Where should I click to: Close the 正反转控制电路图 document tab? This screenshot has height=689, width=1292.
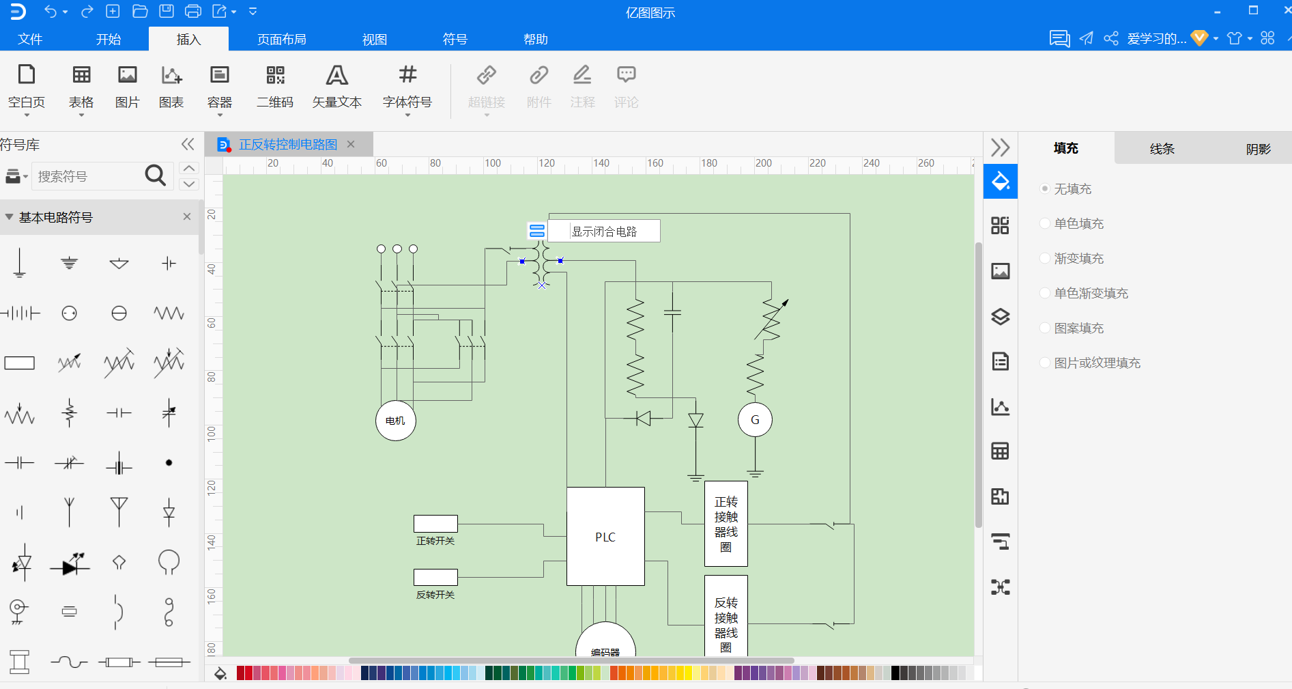351,144
